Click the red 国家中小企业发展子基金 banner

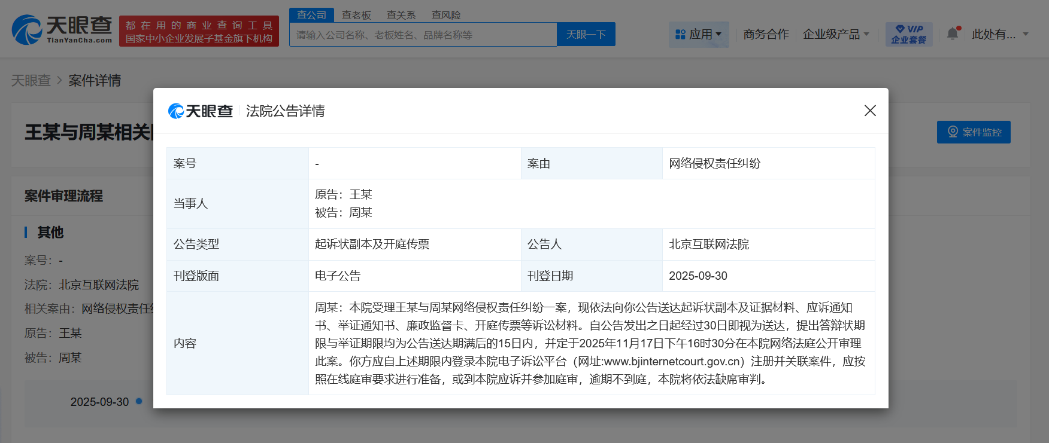tap(199, 32)
